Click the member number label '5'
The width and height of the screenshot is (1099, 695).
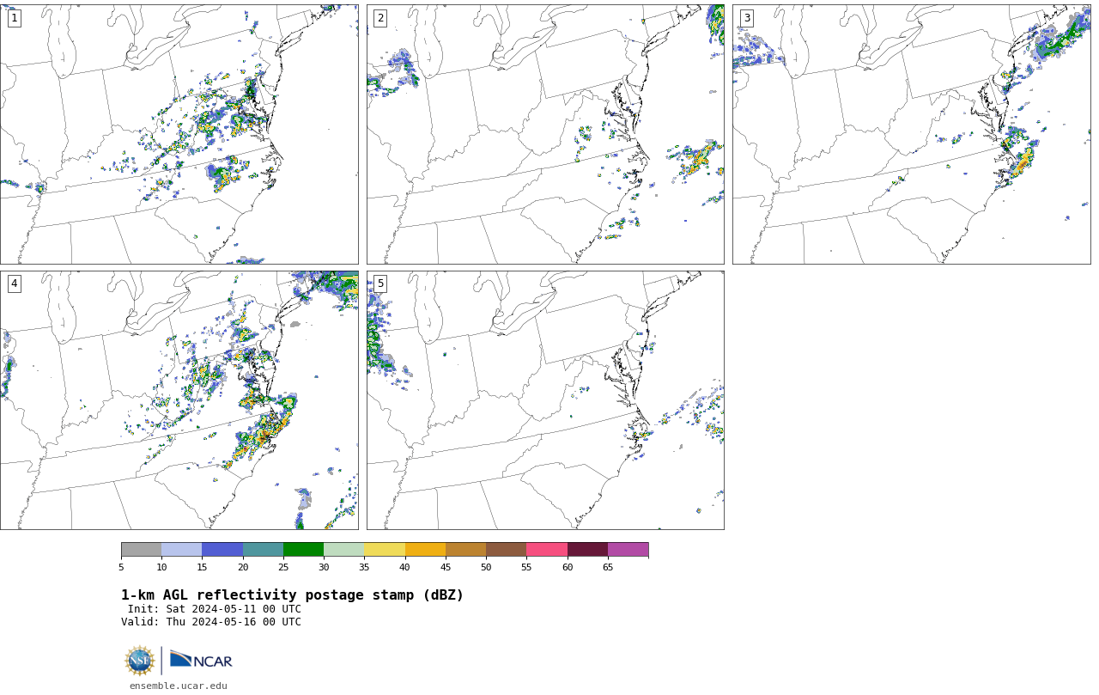[x=380, y=283]
